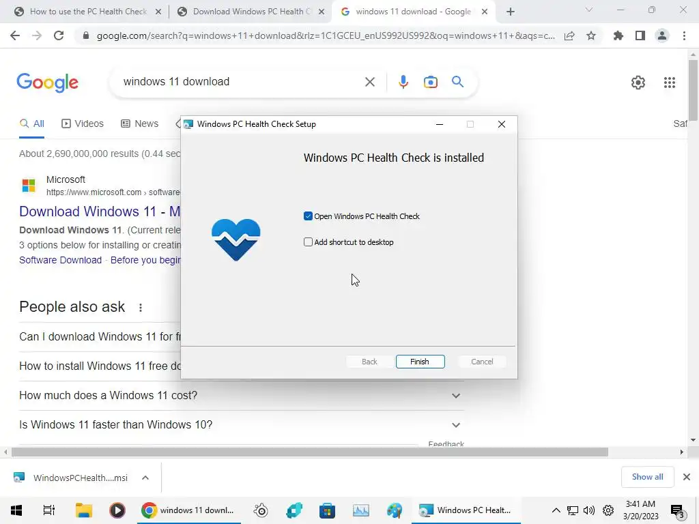
Task: Click the address bar URL
Action: click(x=326, y=35)
